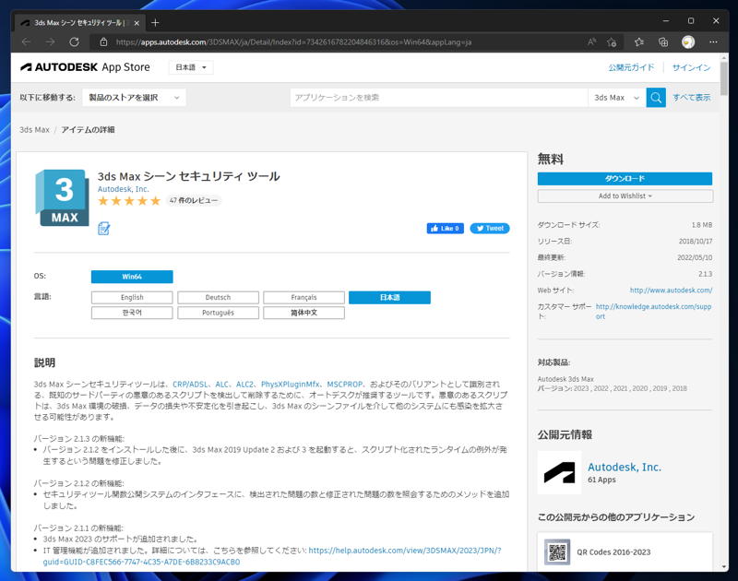Image resolution: width=738 pixels, height=581 pixels.
Task: Reload the page with the refresh icon
Action: pos(75,41)
